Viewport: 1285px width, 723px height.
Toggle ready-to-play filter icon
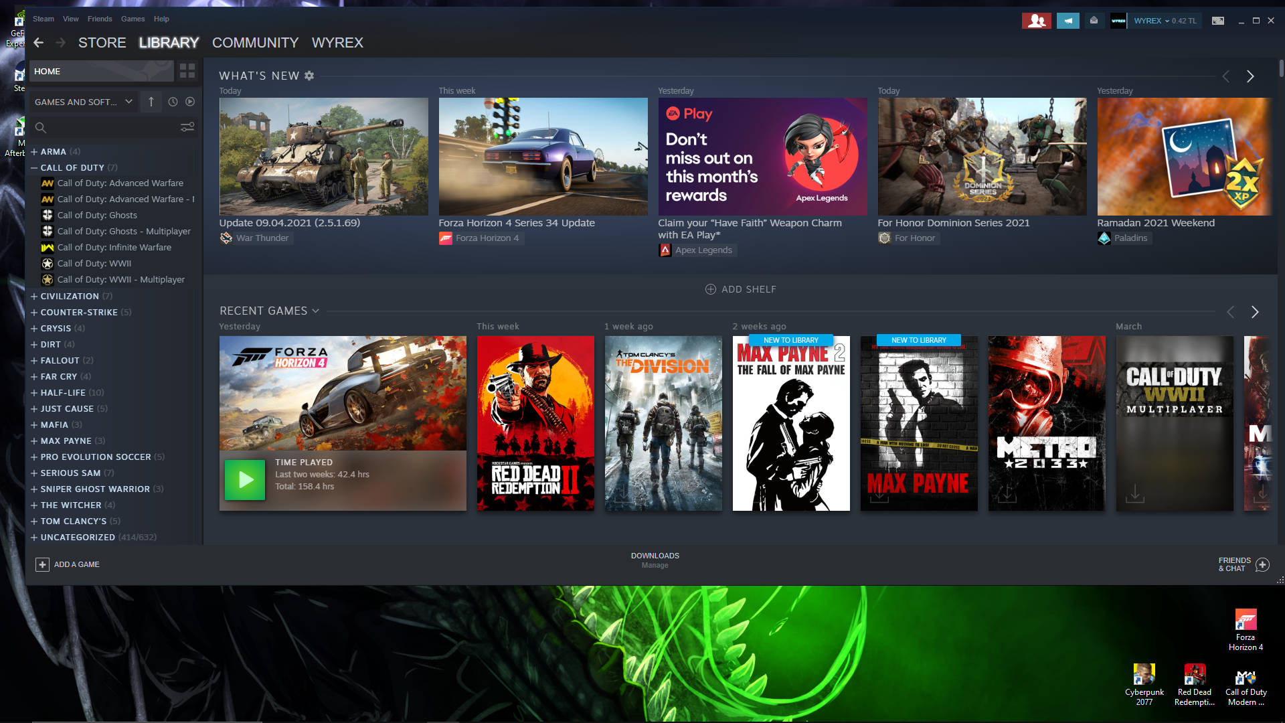[x=190, y=102]
